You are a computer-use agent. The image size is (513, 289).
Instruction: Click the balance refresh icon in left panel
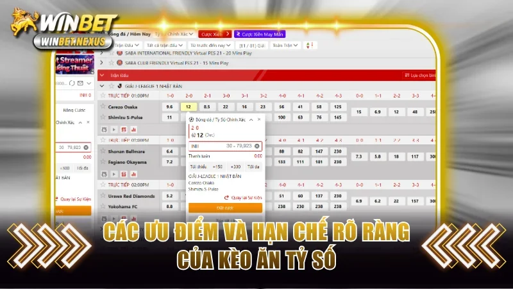(x=72, y=83)
